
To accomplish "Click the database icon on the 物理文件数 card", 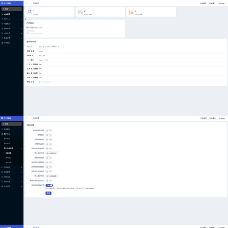I will 80,12.
